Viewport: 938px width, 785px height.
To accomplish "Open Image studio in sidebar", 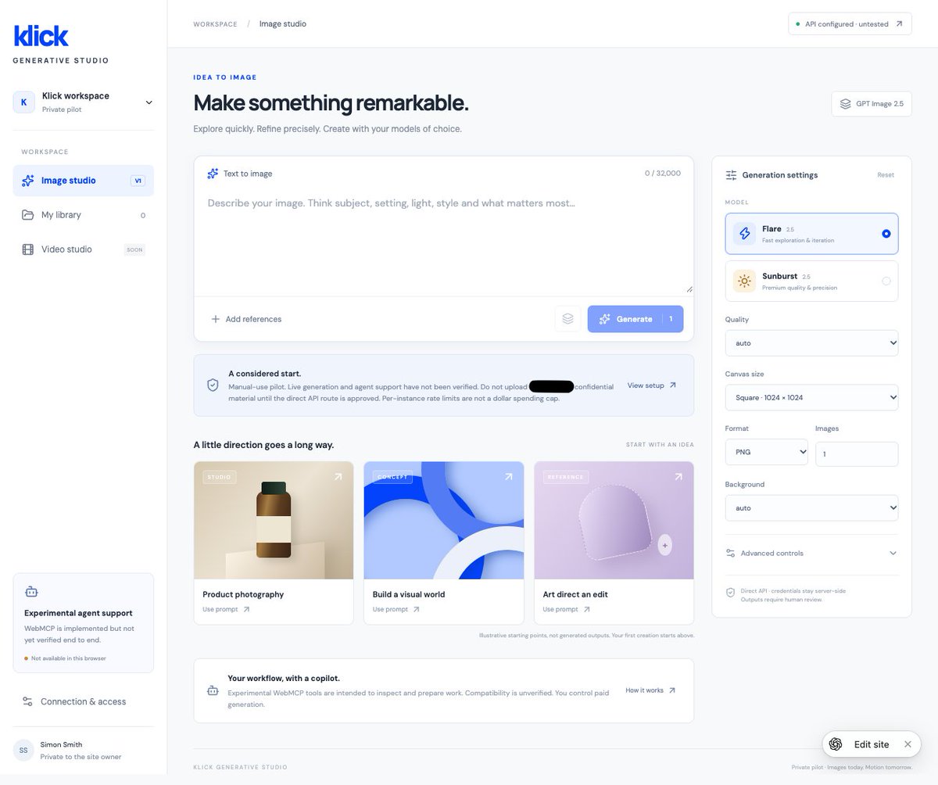I will [x=84, y=181].
